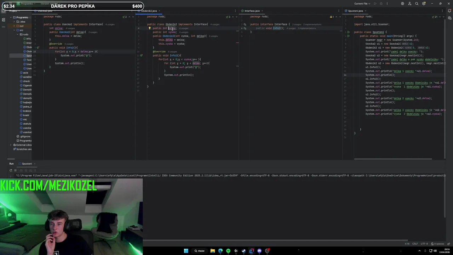The image size is (453, 255).
Task: Click the run gutter arrow beside class Spusteni
Action: pos(349,32)
